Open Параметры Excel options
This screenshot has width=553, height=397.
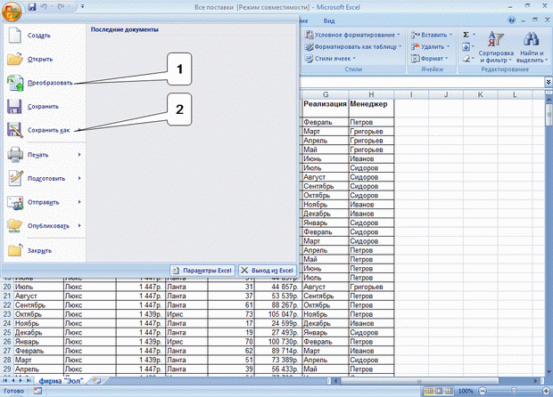(x=202, y=271)
